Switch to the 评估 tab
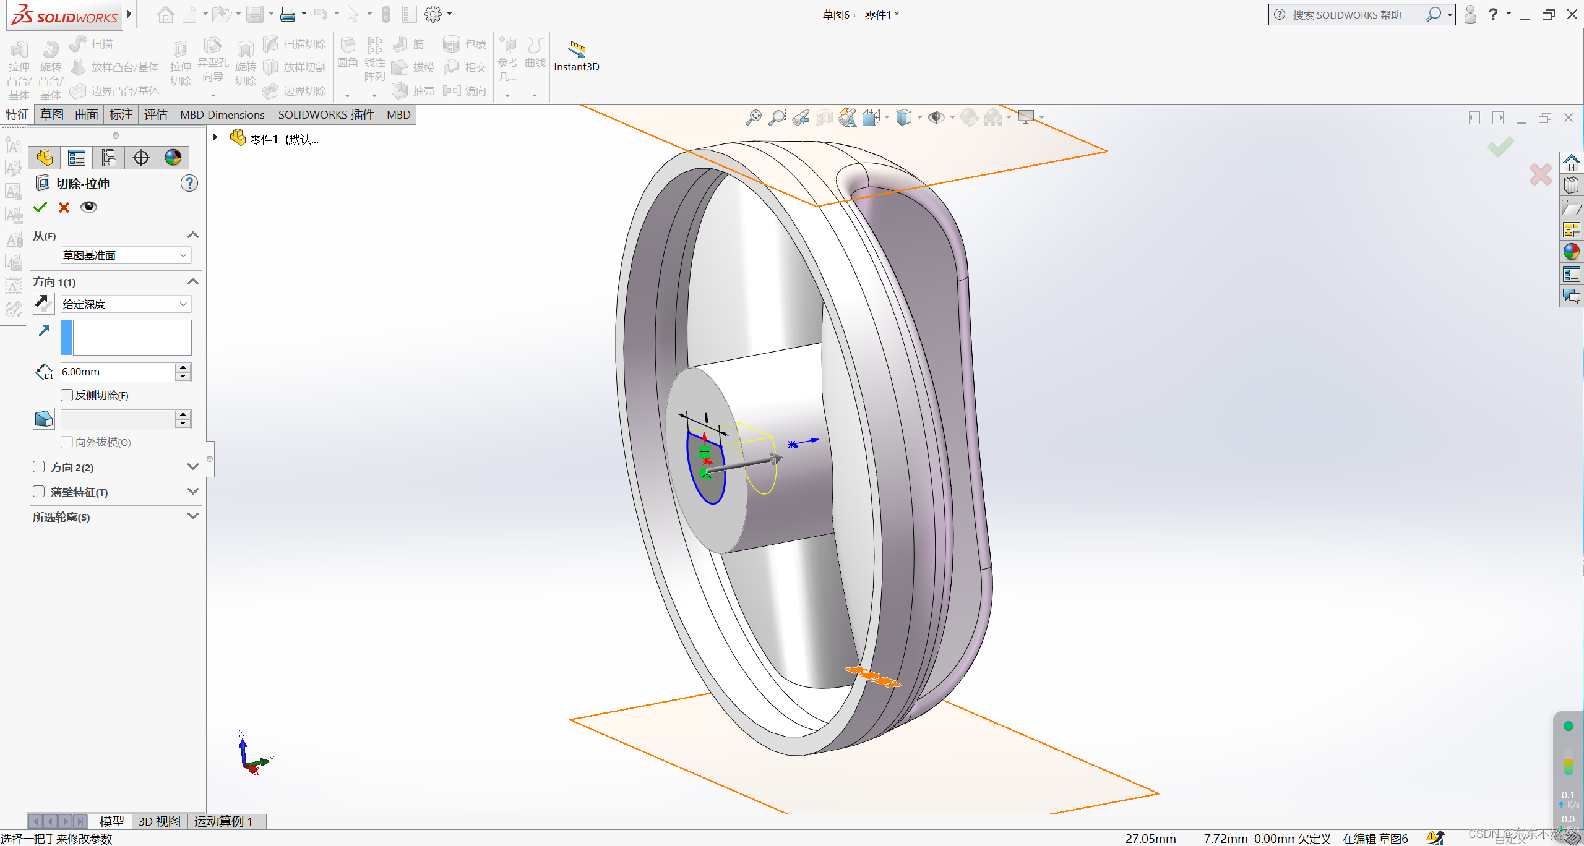 tap(156, 114)
